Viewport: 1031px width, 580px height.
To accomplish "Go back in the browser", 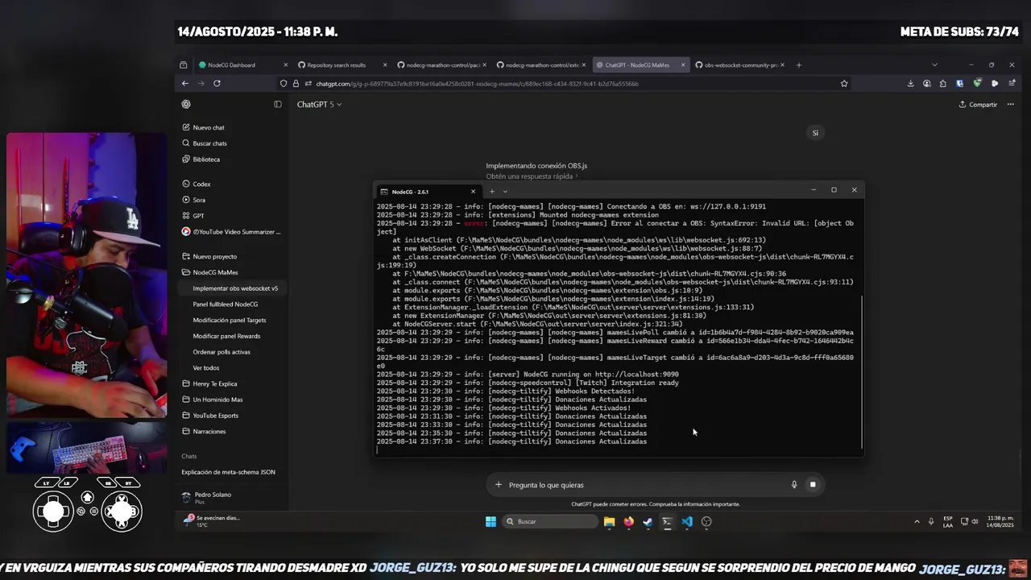I will (x=184, y=83).
